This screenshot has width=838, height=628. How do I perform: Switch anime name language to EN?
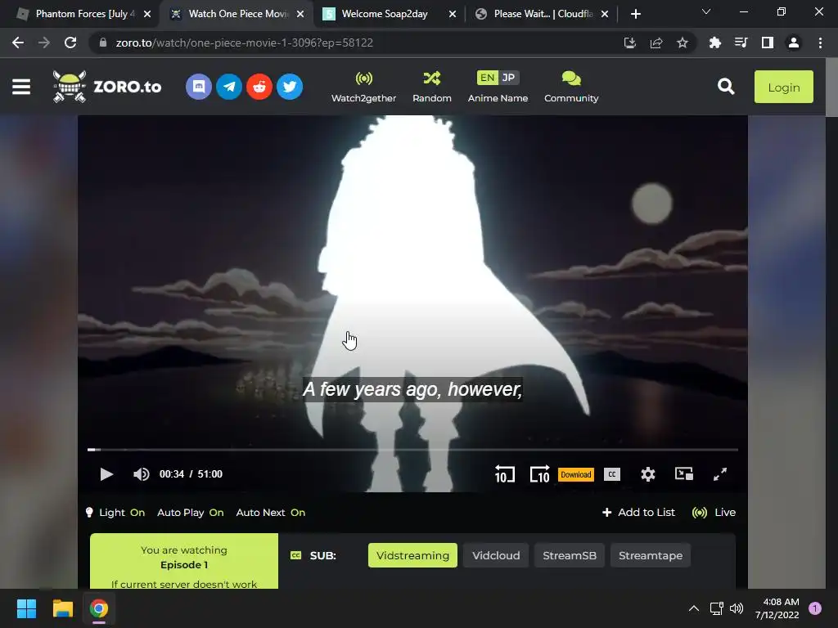click(x=487, y=78)
